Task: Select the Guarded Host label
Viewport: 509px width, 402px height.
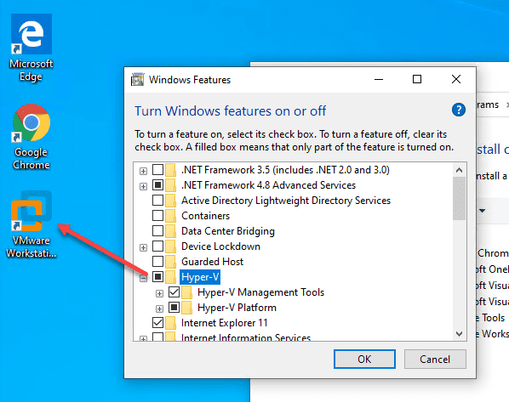Action: click(x=212, y=262)
